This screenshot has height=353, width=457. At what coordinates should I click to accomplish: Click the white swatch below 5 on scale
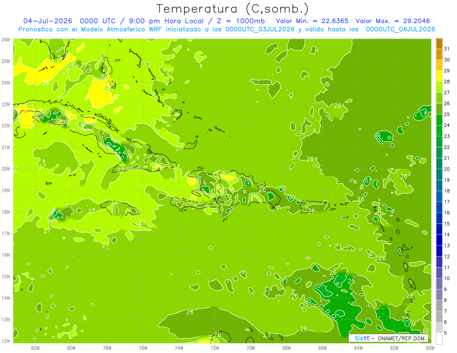(439, 338)
